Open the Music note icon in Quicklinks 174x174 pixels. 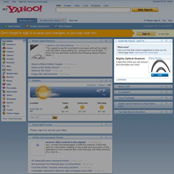click(x=4, y=81)
